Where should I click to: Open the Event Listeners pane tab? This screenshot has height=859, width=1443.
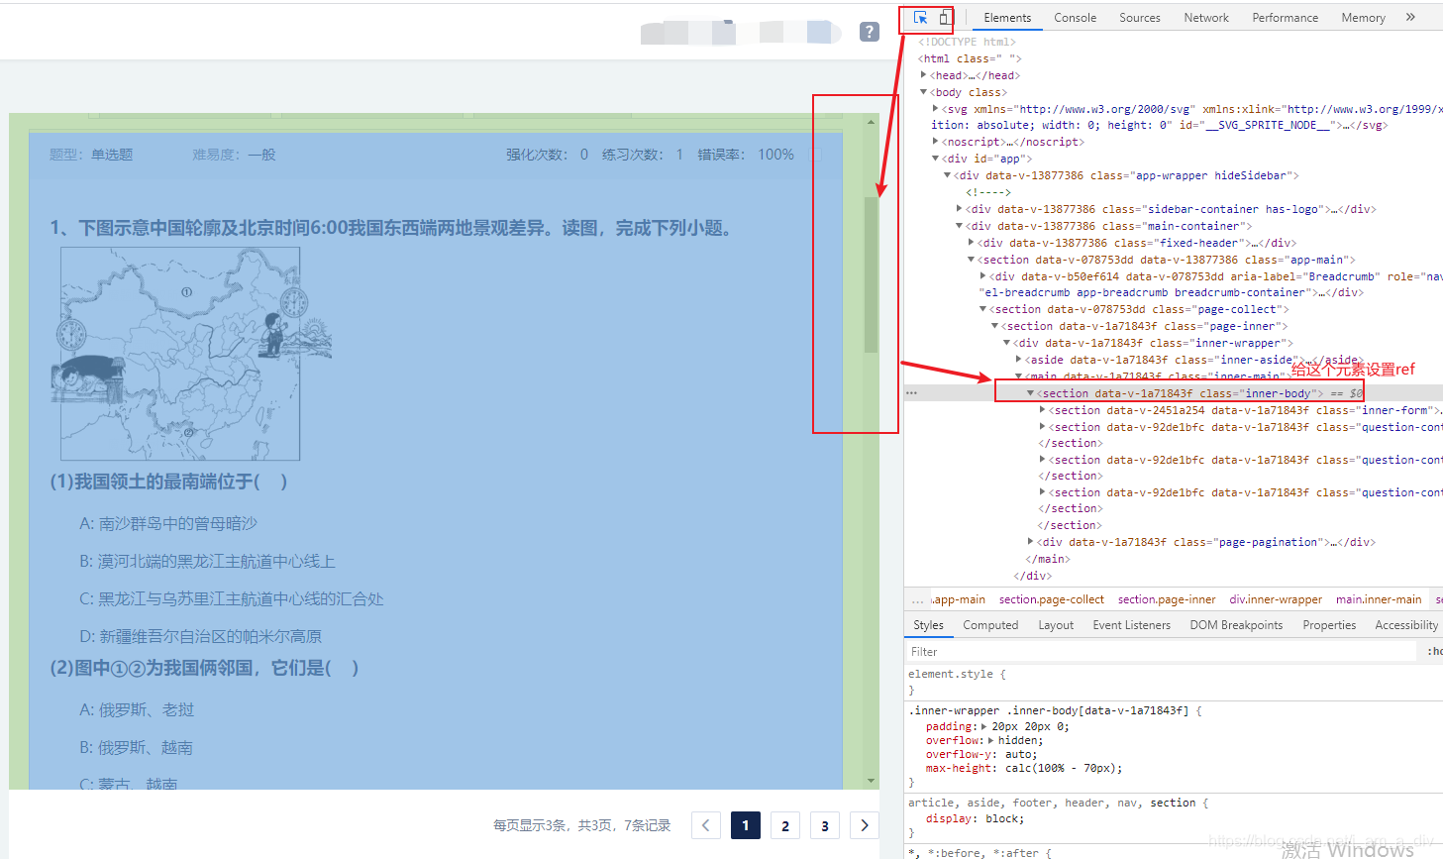pos(1131,625)
